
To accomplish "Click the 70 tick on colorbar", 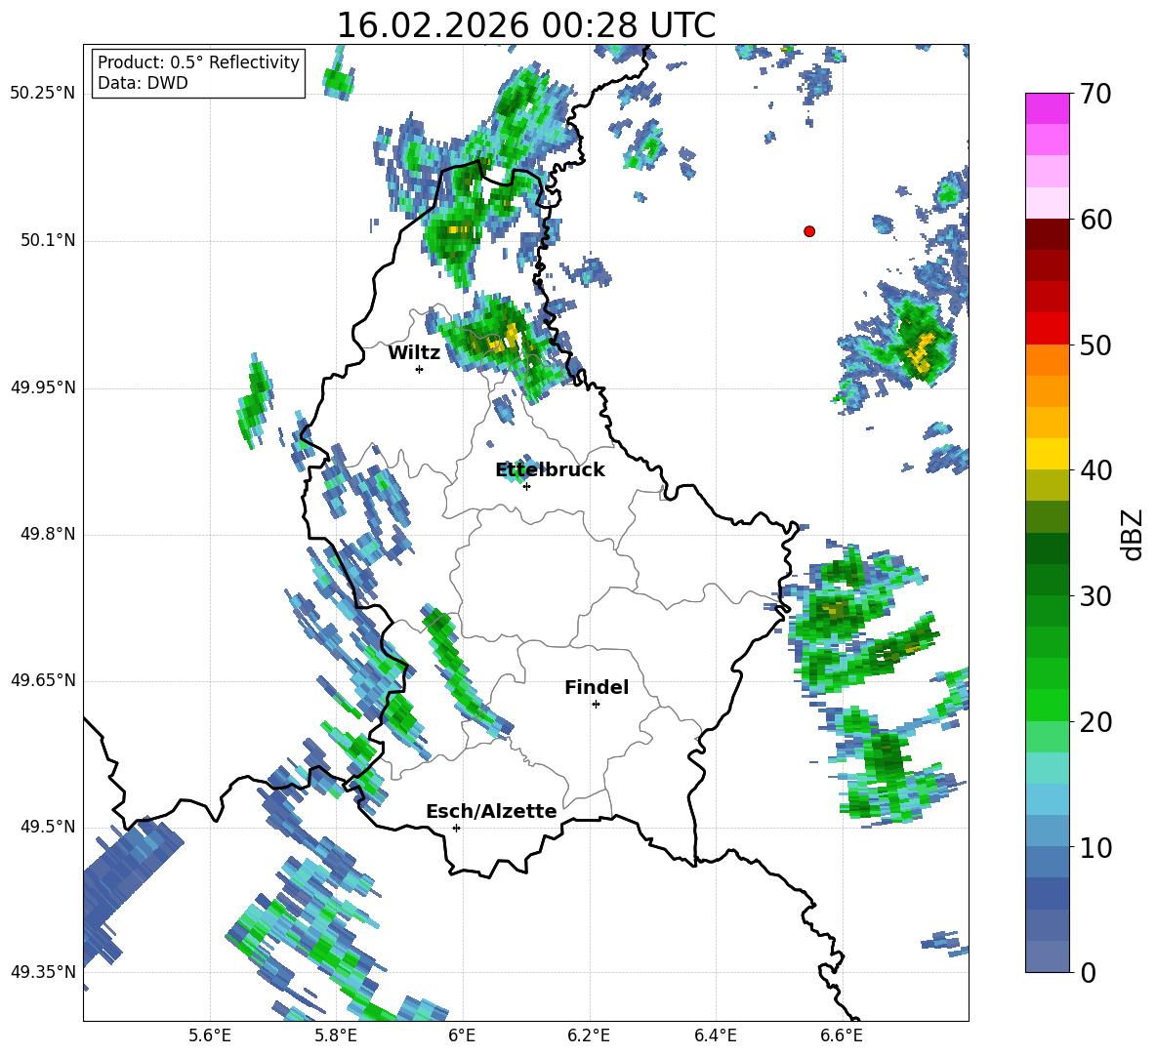I will click(x=1096, y=95).
